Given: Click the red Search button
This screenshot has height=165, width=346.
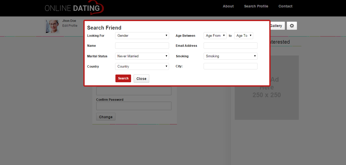Looking at the screenshot, I should tap(123, 78).
